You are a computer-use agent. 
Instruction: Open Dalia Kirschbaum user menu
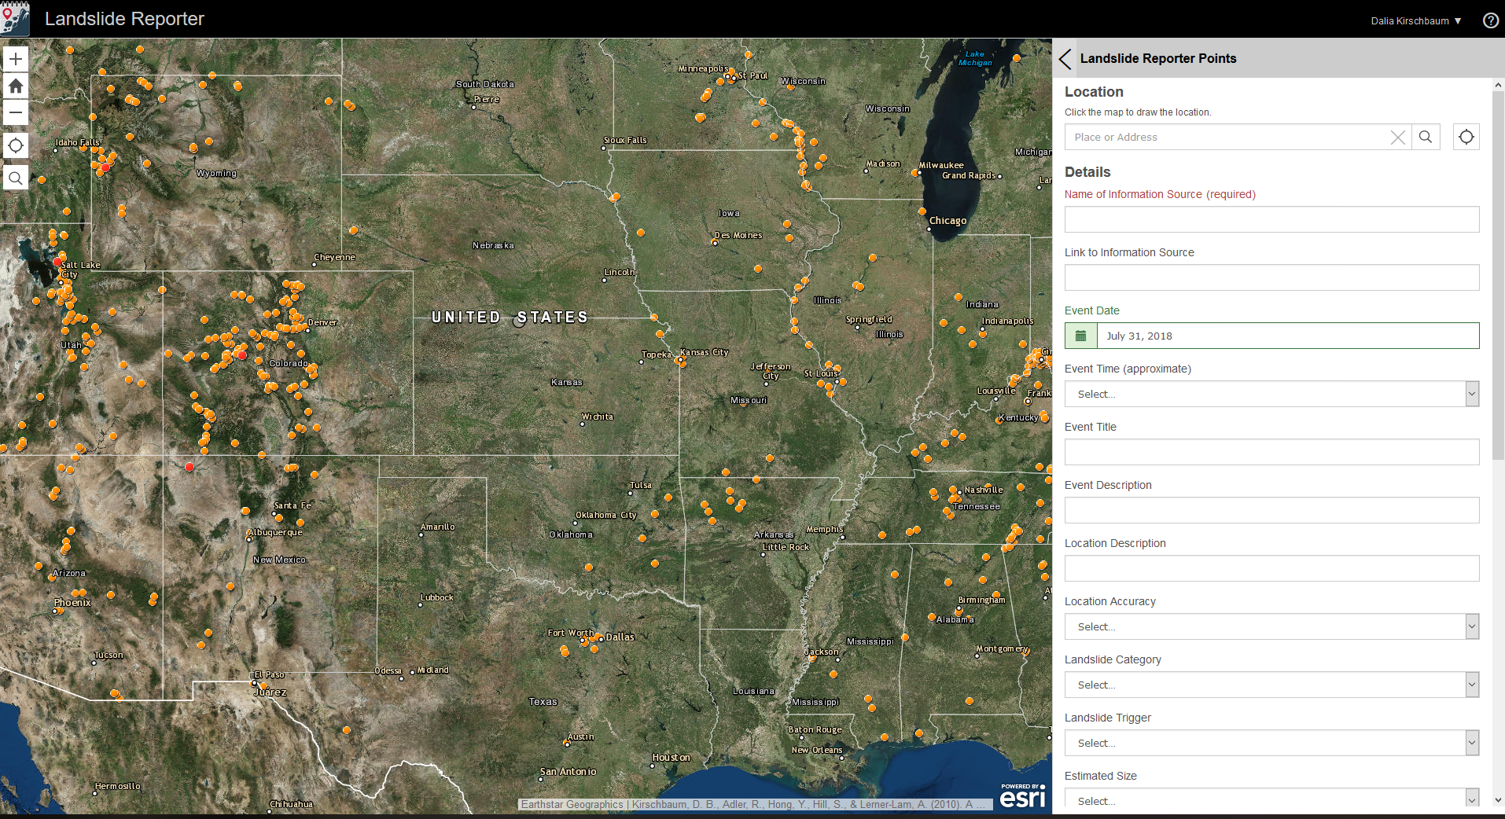point(1415,21)
